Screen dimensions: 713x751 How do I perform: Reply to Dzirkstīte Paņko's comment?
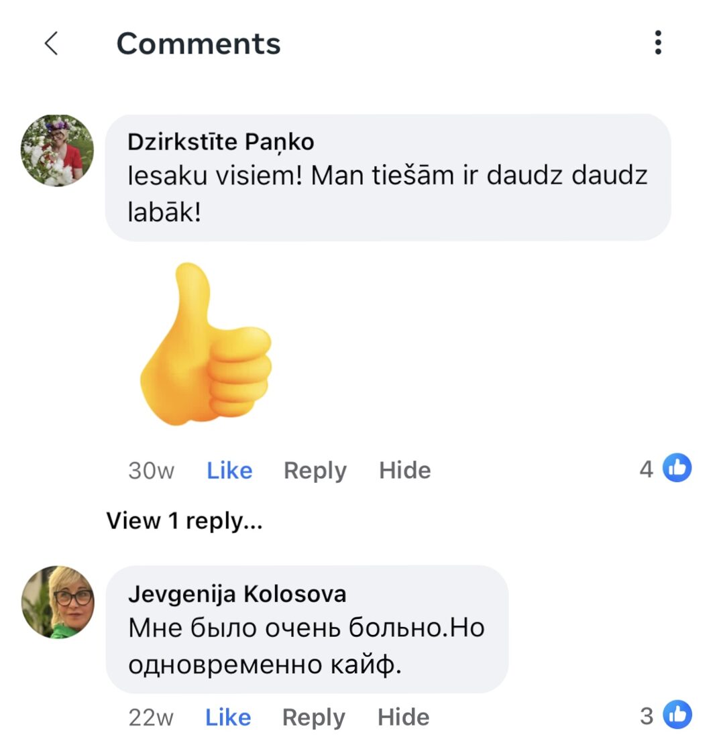pos(315,471)
